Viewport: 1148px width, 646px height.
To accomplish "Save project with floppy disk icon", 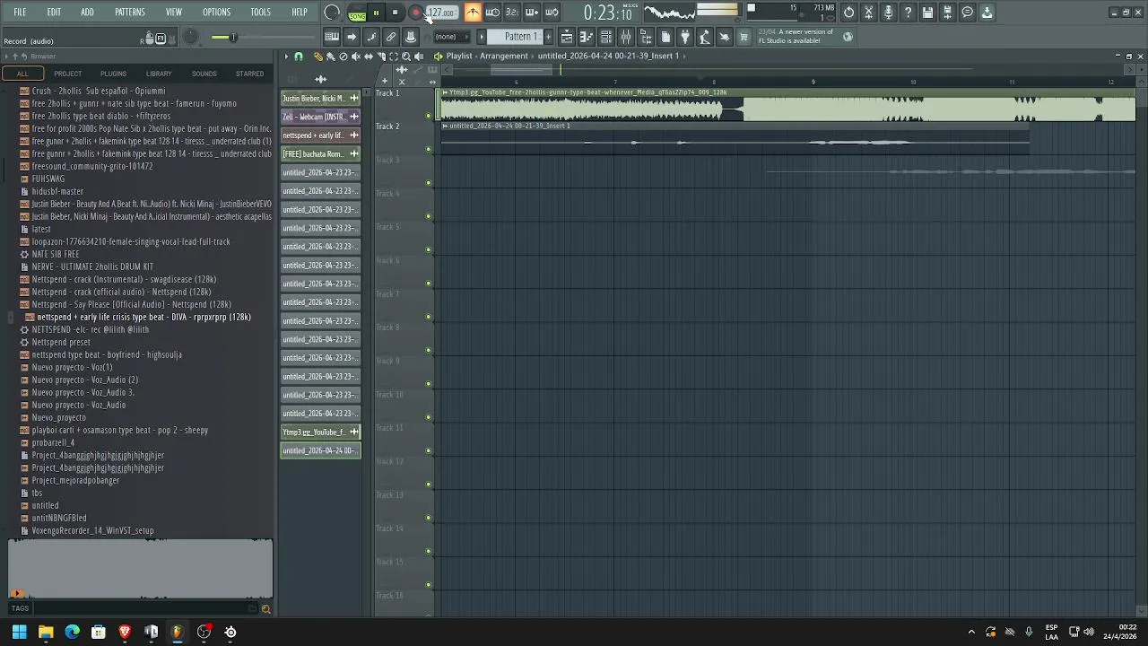I will coord(927,13).
